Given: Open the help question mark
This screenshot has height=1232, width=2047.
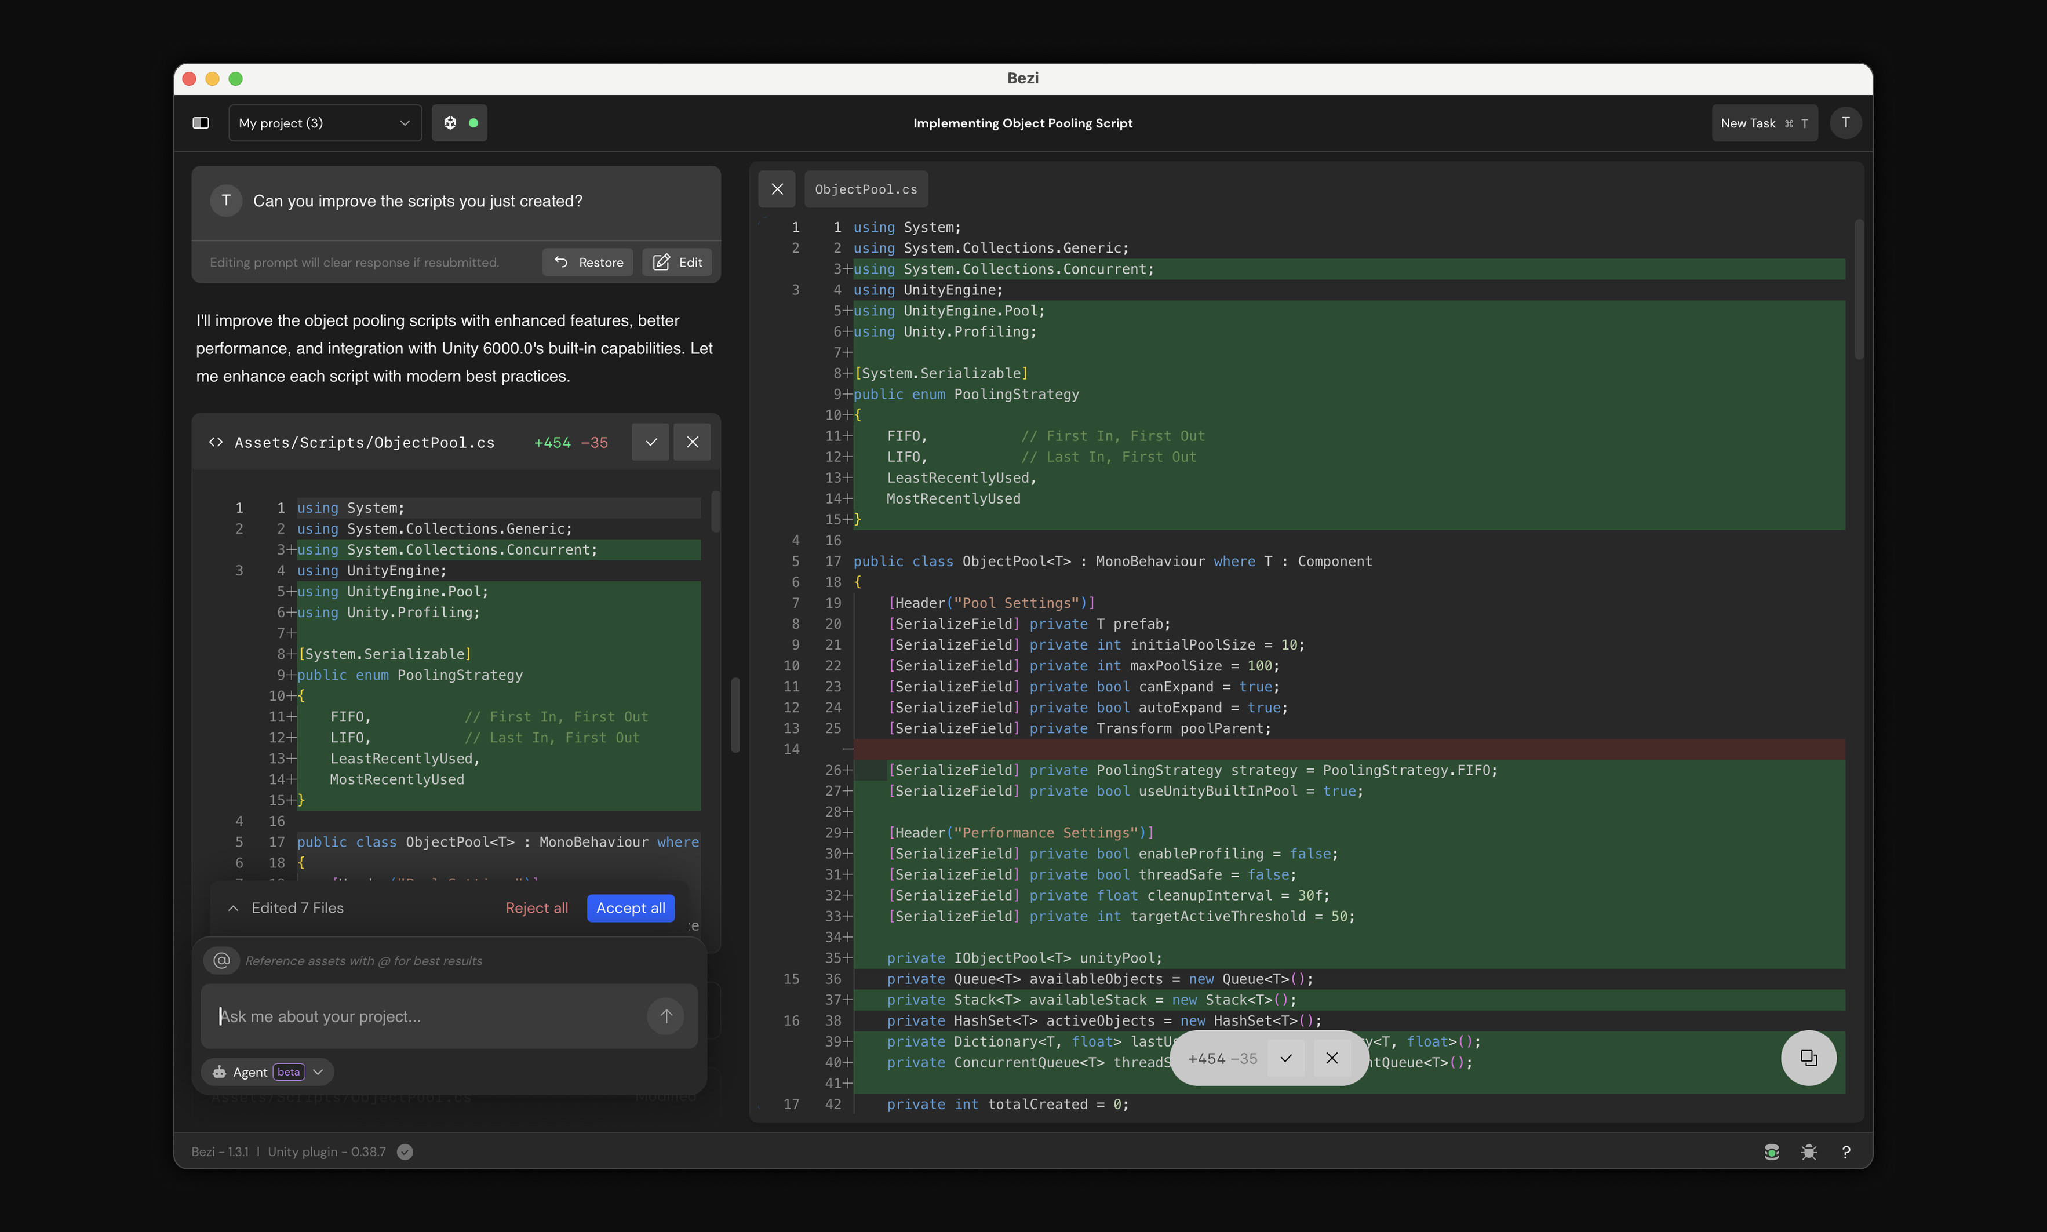Looking at the screenshot, I should click(1845, 1151).
